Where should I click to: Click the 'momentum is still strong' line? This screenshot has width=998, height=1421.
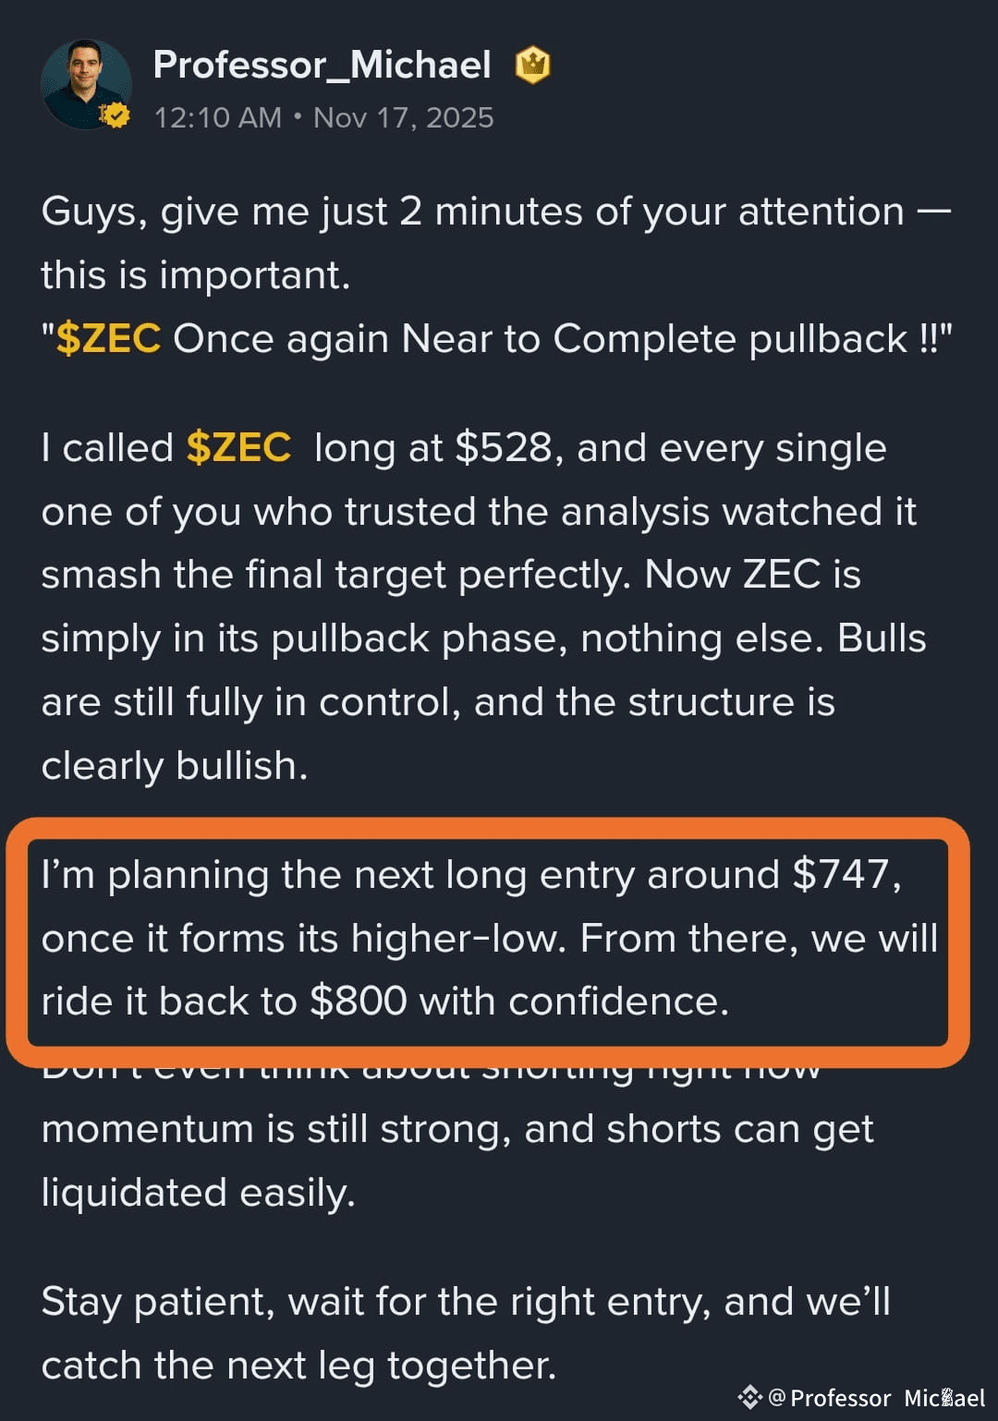point(457,1130)
